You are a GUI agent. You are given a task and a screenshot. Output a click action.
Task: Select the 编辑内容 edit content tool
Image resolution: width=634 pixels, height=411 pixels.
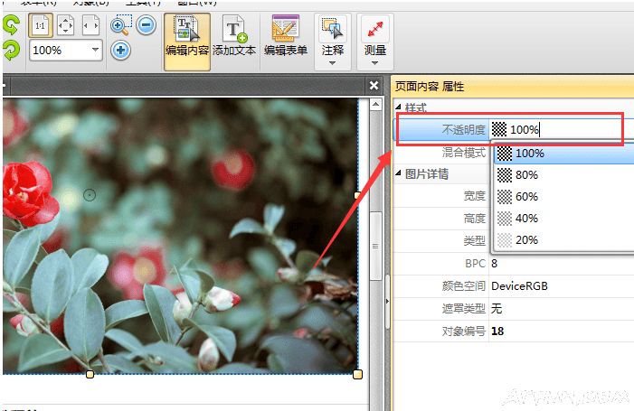187,42
